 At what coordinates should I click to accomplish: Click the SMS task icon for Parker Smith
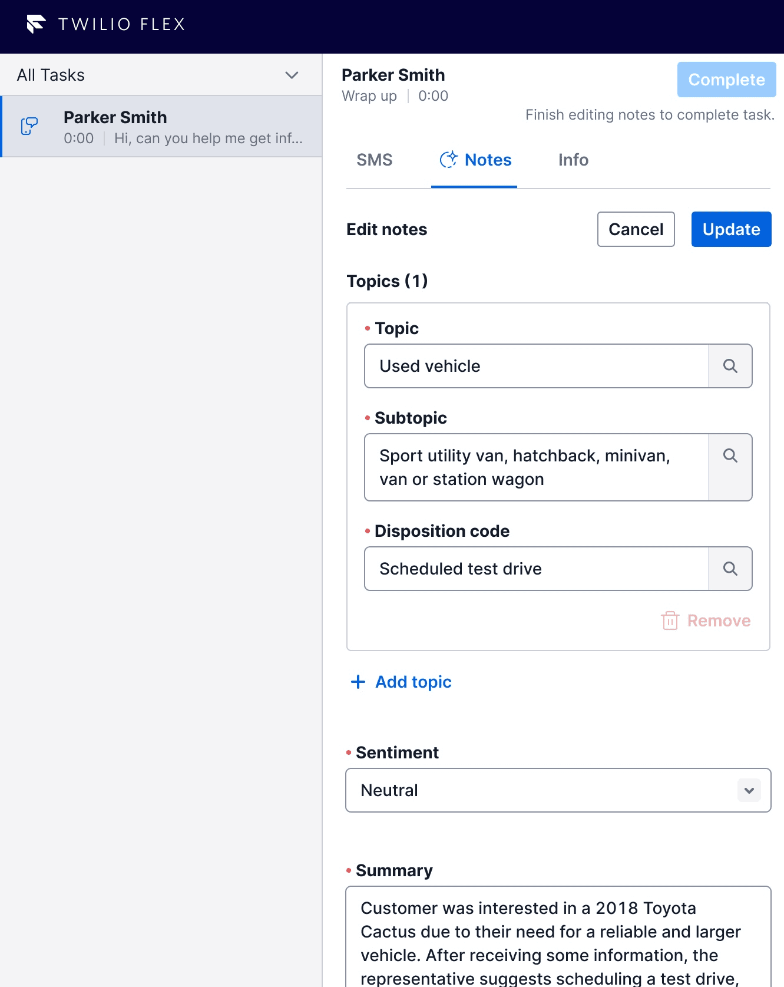click(x=29, y=126)
